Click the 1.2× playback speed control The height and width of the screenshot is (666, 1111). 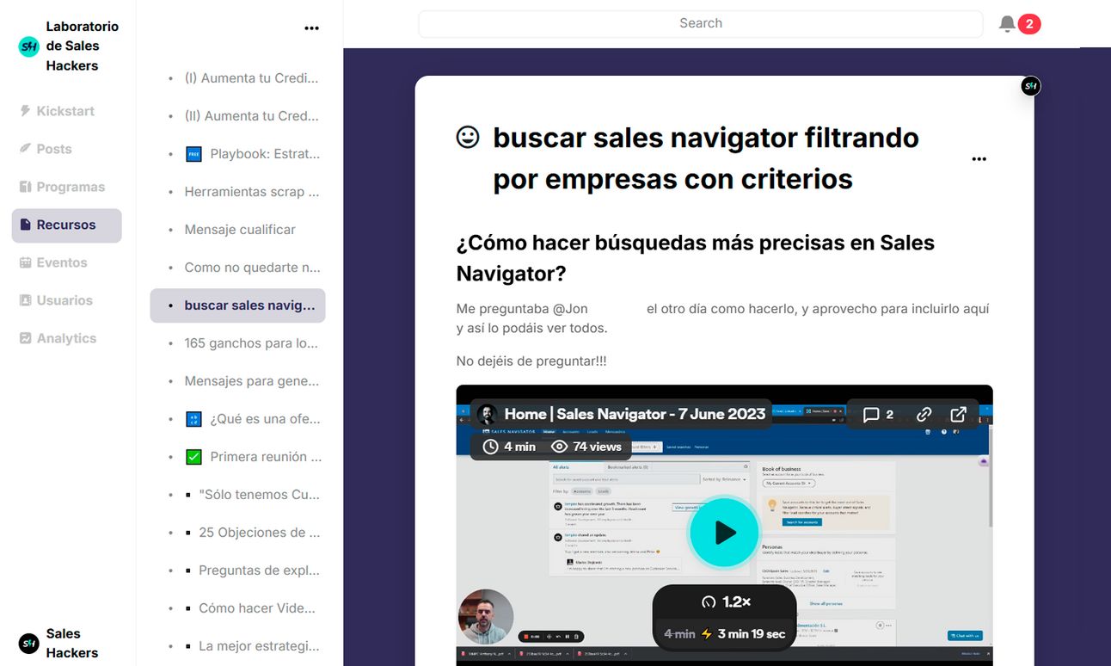[727, 602]
